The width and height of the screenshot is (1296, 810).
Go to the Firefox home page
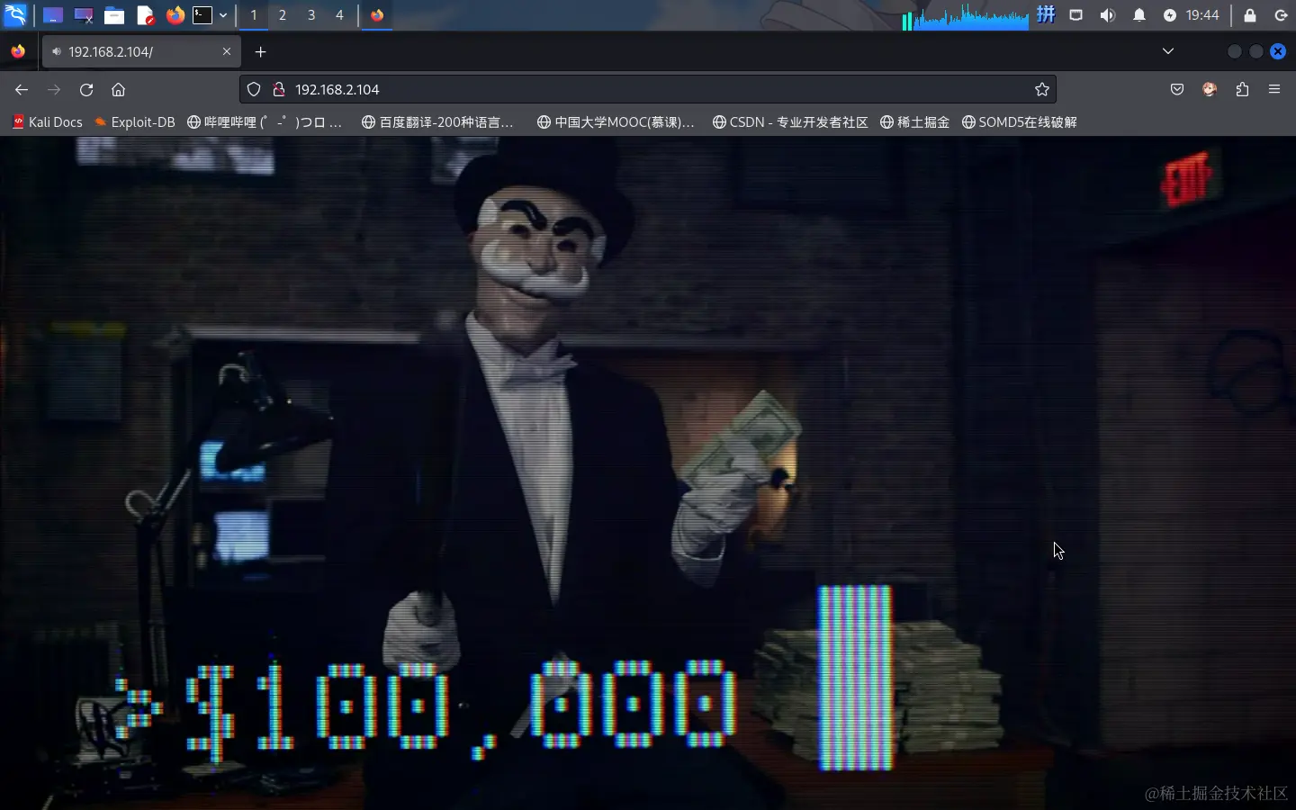coord(118,89)
